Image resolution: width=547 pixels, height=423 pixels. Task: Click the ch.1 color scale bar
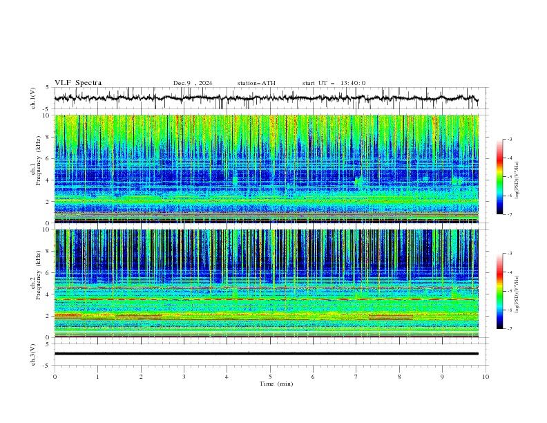coord(500,177)
